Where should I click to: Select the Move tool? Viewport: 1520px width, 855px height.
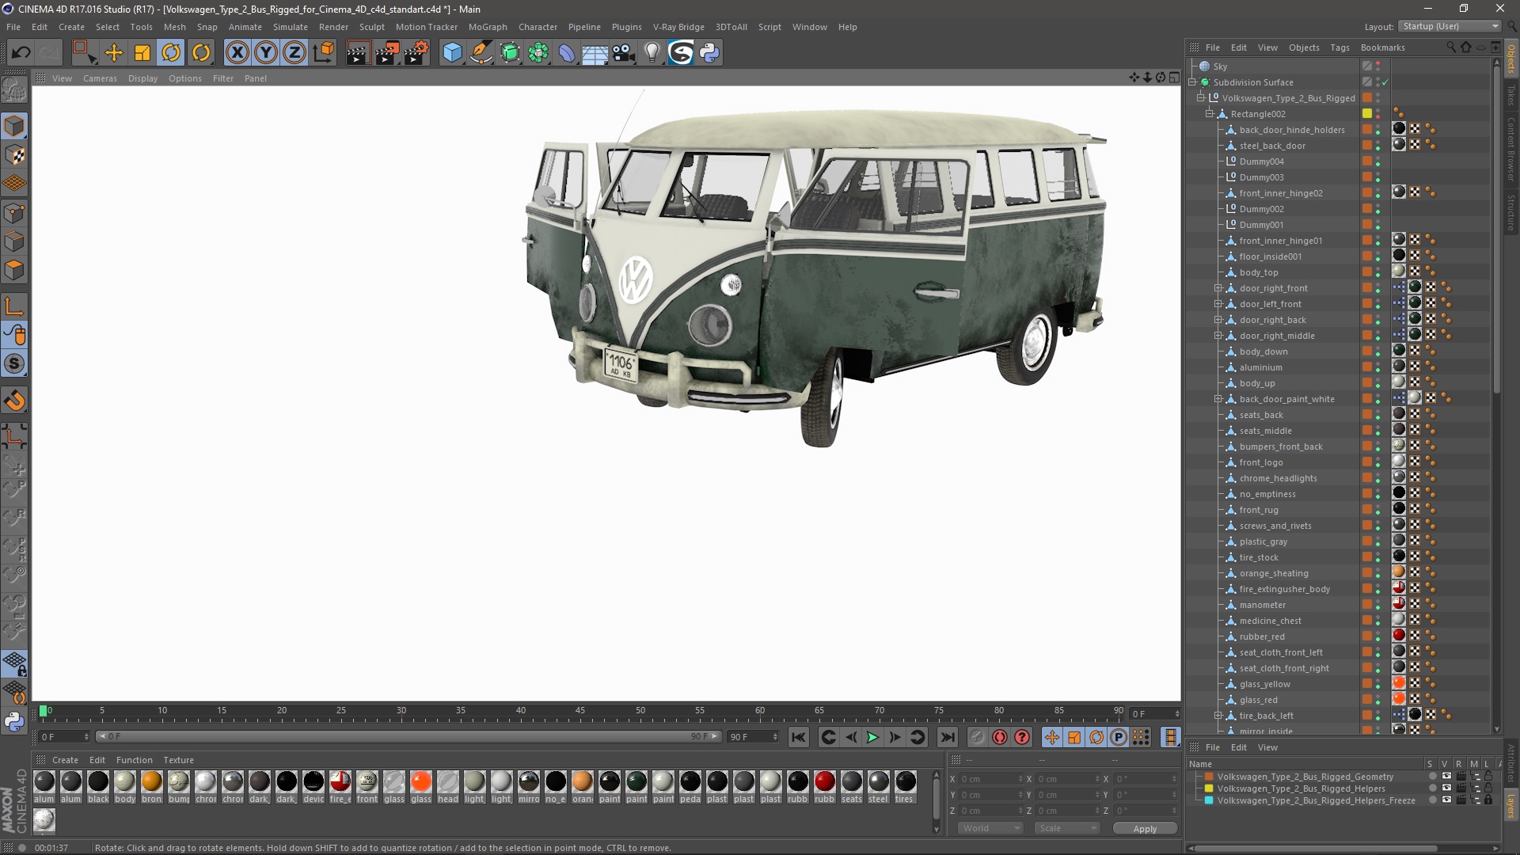coord(114,52)
